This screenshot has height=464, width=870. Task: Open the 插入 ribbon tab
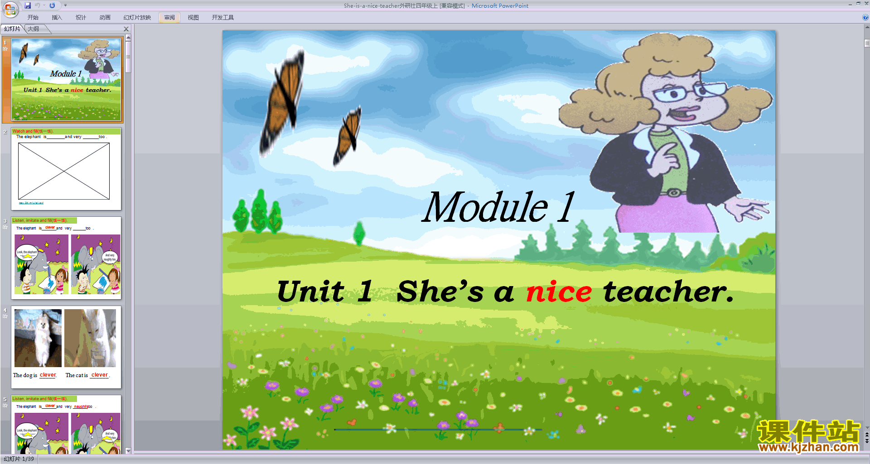[57, 17]
